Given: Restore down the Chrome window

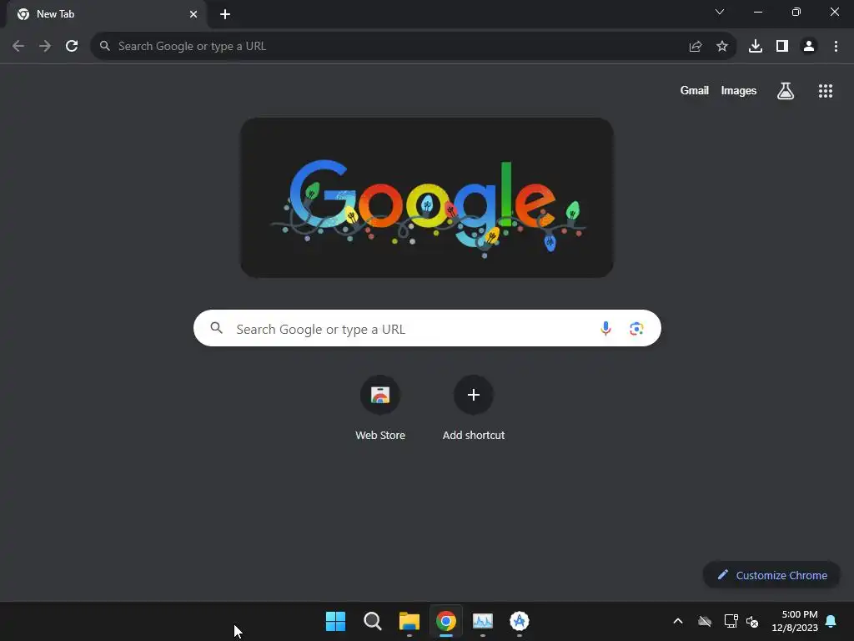Looking at the screenshot, I should click(796, 12).
